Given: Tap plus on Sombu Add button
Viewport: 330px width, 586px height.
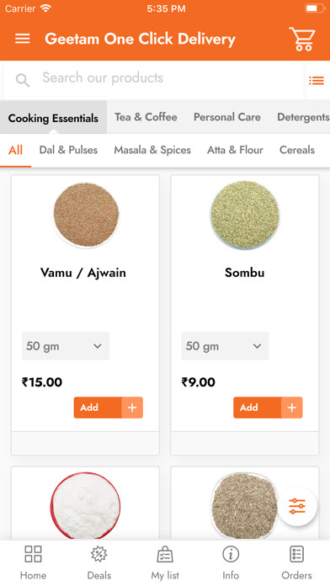Looking at the screenshot, I should 292,408.
